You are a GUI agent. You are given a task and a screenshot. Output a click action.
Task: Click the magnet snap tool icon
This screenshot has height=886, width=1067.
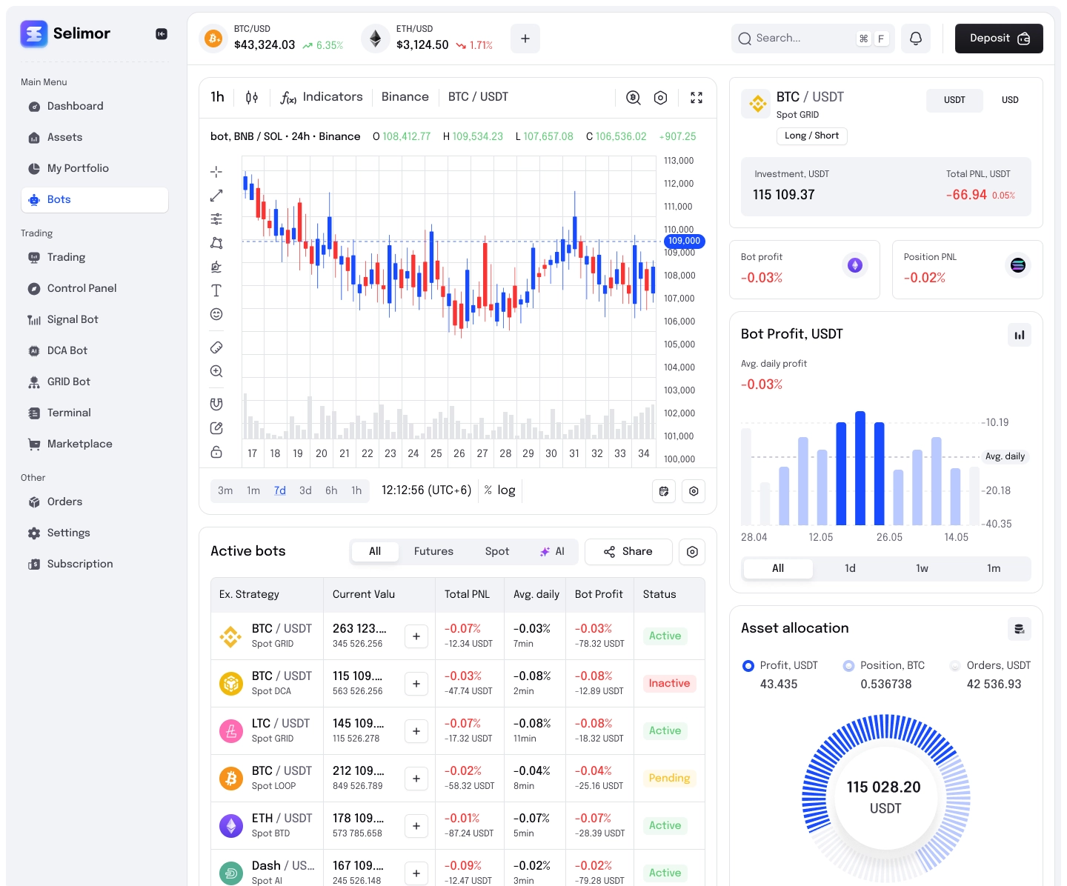[216, 404]
